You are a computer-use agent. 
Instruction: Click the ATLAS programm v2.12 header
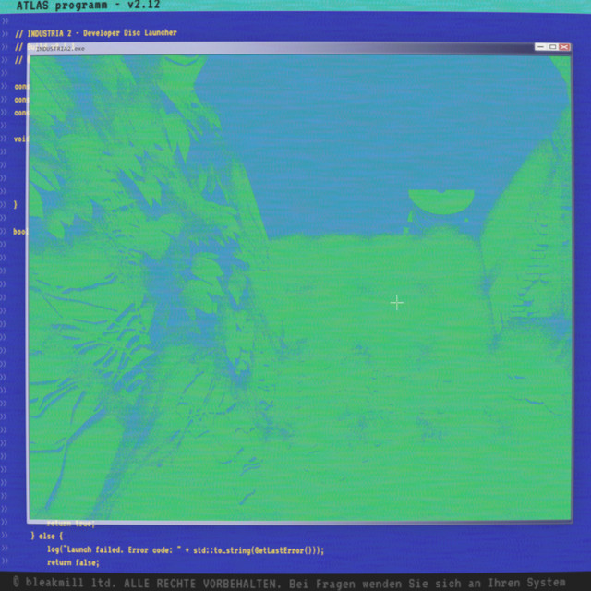coord(79,6)
